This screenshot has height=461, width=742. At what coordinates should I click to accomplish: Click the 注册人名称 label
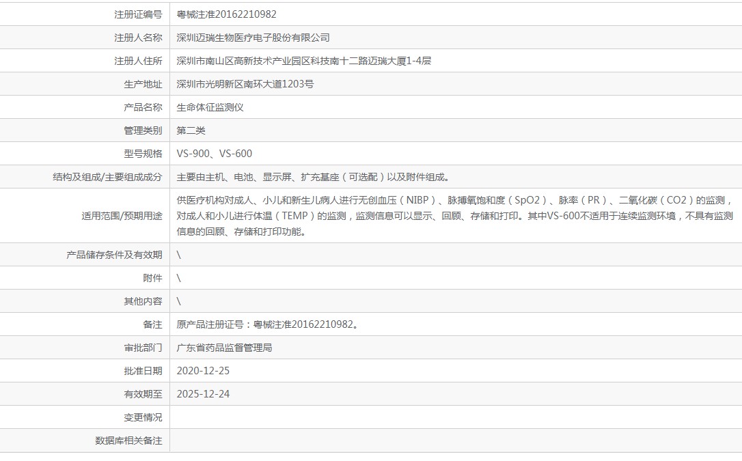[138, 38]
